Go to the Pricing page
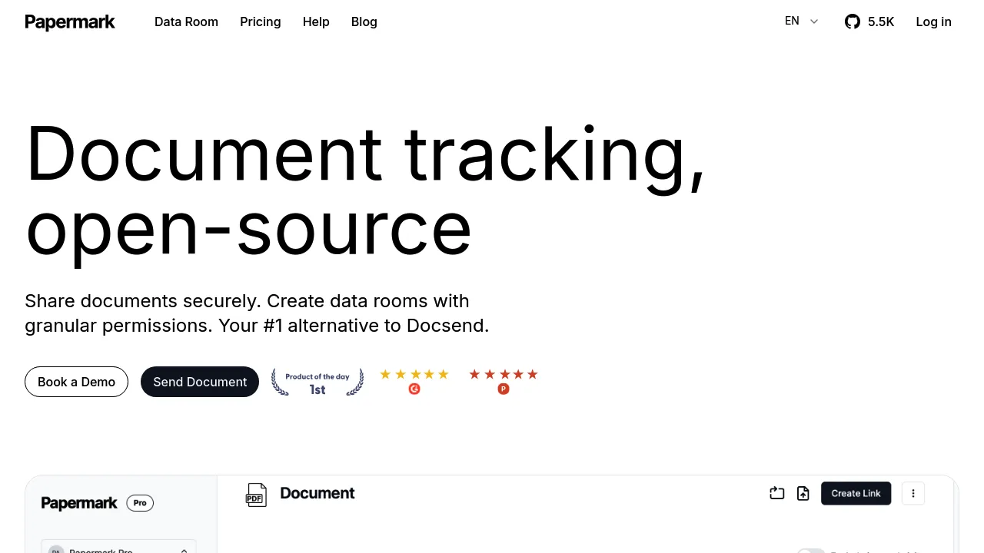Viewport: 984px width, 553px height. pos(261,22)
